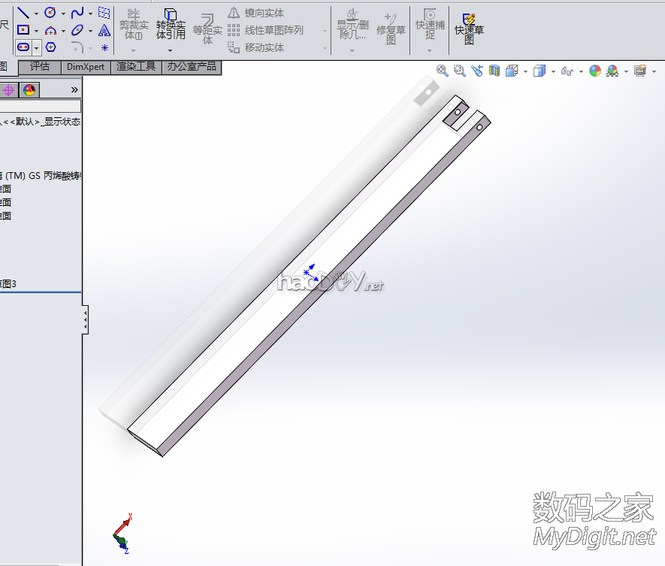This screenshot has height=566, width=665.
Task: Switch to the 渲染工具 tab
Action: 136,67
